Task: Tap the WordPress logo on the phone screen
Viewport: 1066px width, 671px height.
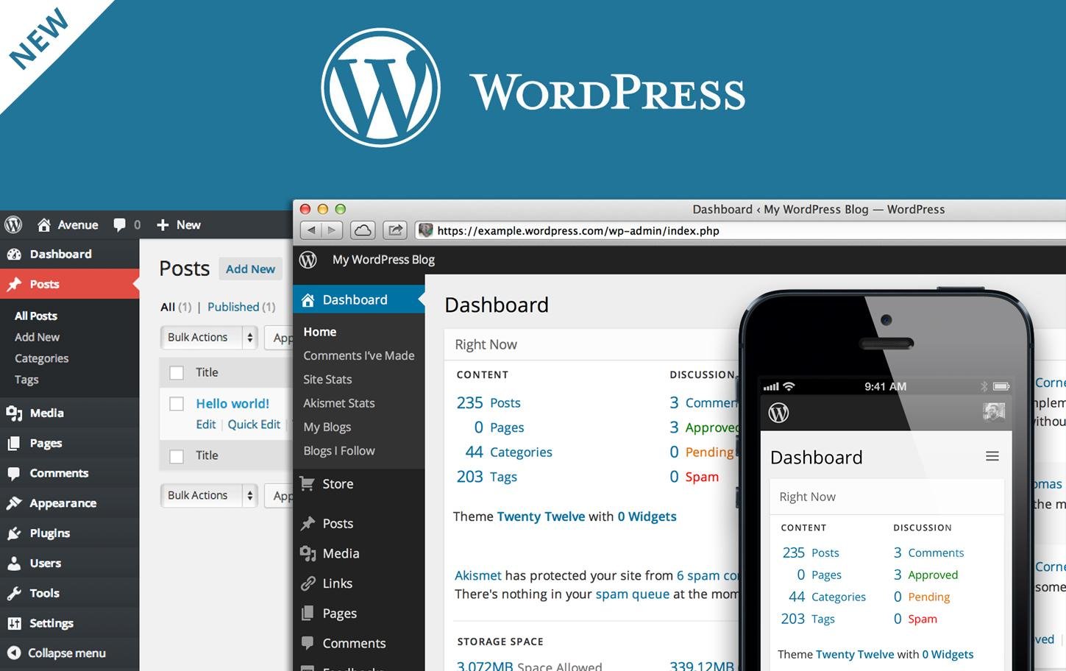Action: tap(778, 413)
